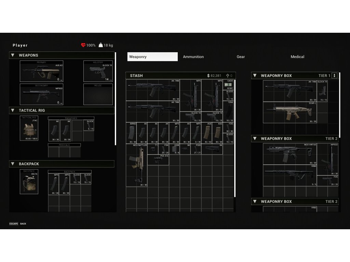This screenshot has width=350, height=262.
Task: Click the Tier 1 upgrade arrow icon
Action: point(334,75)
